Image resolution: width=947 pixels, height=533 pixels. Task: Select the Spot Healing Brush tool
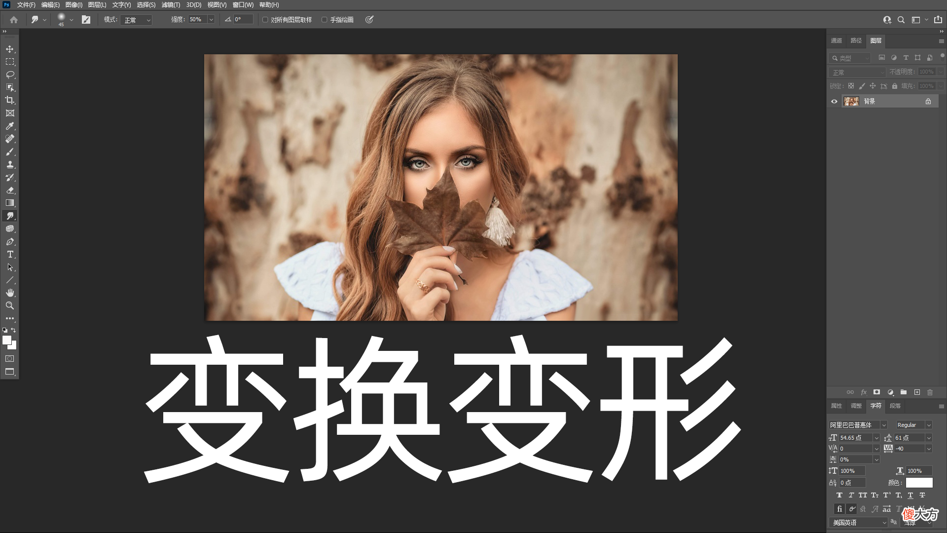click(10, 139)
